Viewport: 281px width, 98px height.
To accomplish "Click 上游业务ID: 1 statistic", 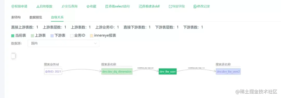I will coord(107,27).
